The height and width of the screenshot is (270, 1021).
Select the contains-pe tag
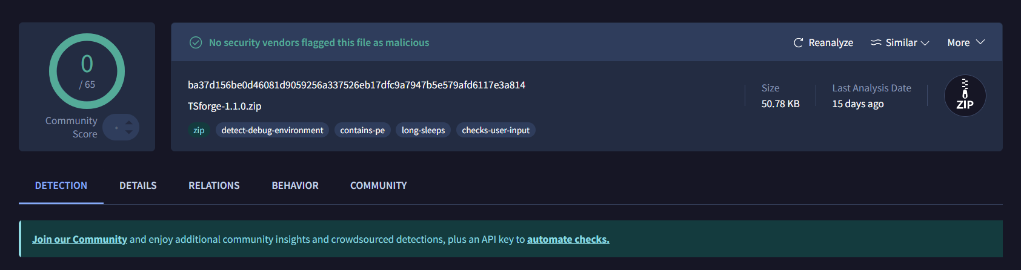tap(362, 130)
